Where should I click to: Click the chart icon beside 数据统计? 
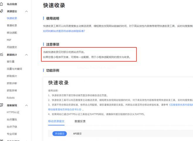tap(1, 55)
